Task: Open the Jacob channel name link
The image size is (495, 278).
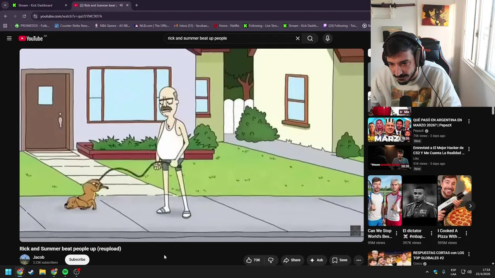Action: pyautogui.click(x=39, y=257)
